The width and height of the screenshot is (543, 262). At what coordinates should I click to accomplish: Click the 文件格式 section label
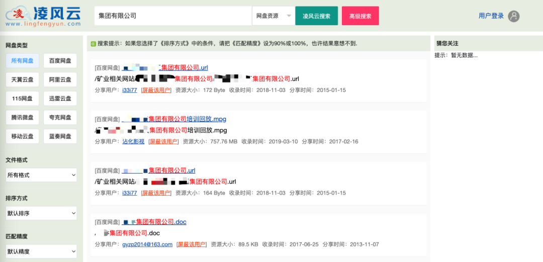(x=17, y=160)
